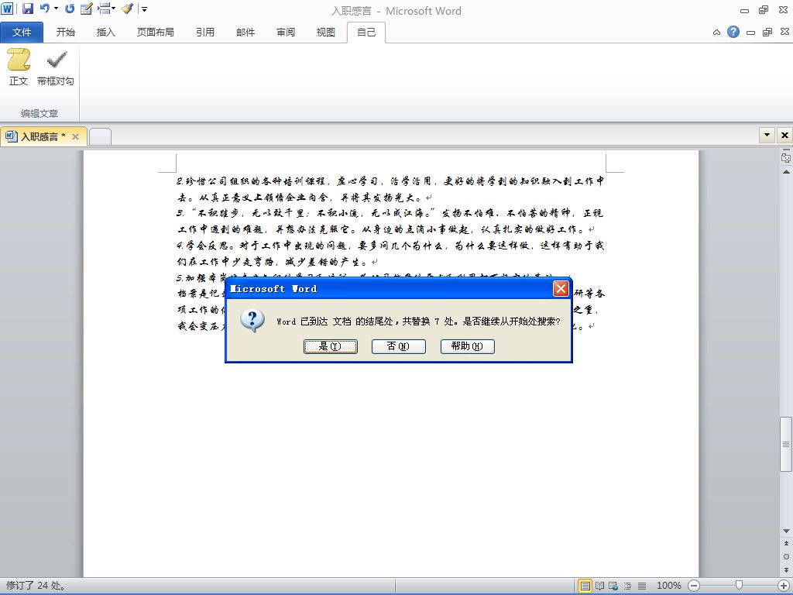Select the format painter brush icon
793x595 pixels.
127,8
